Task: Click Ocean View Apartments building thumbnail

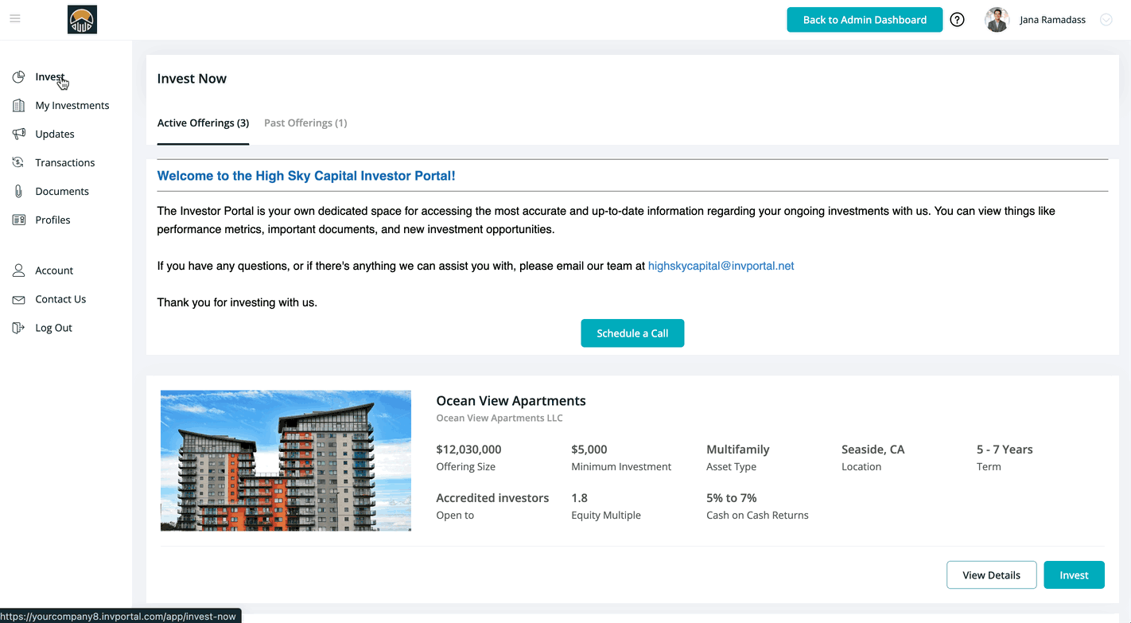Action: pyautogui.click(x=286, y=460)
